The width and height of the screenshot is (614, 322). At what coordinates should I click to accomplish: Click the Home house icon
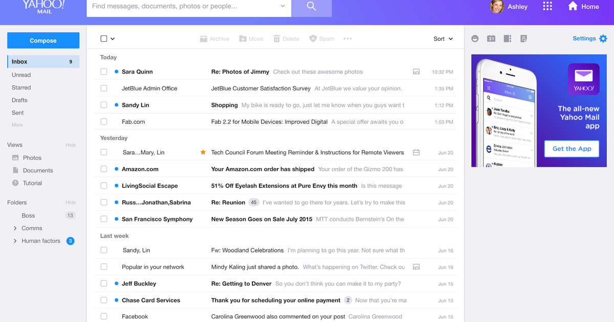(573, 6)
